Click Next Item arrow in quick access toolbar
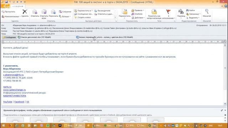228x128 pixels. tap(21, 2)
